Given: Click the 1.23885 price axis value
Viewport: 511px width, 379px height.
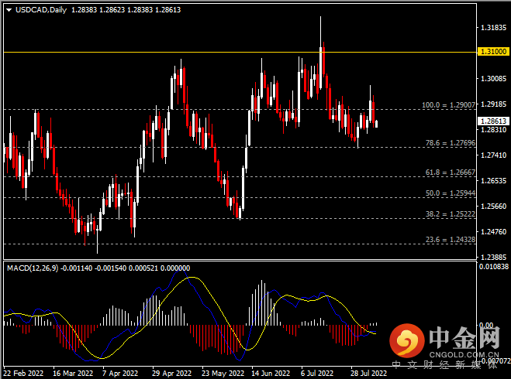Looking at the screenshot, I should pyautogui.click(x=494, y=257).
